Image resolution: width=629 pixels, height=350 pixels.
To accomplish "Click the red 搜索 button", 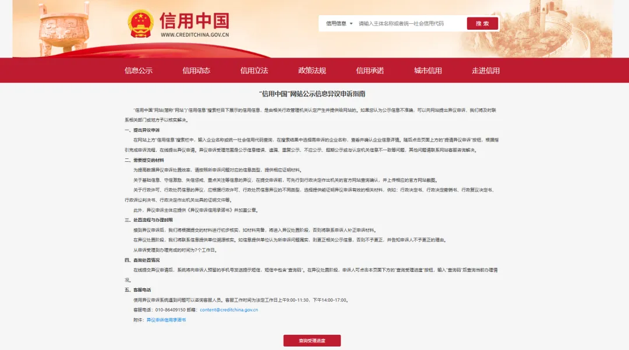I will 482,24.
